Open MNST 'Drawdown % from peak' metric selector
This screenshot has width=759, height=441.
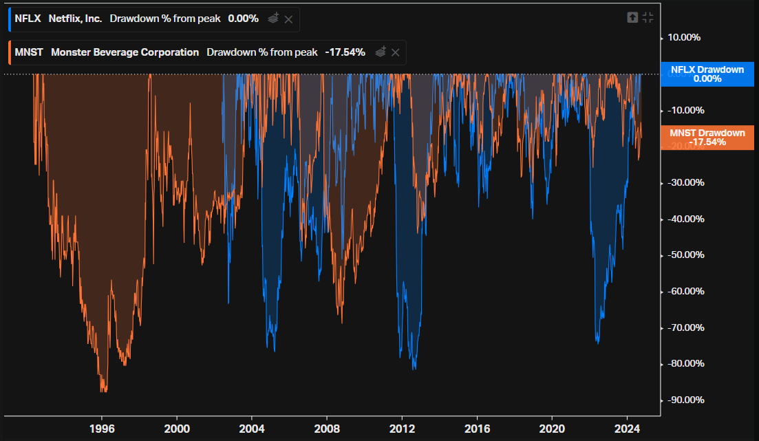(x=262, y=52)
